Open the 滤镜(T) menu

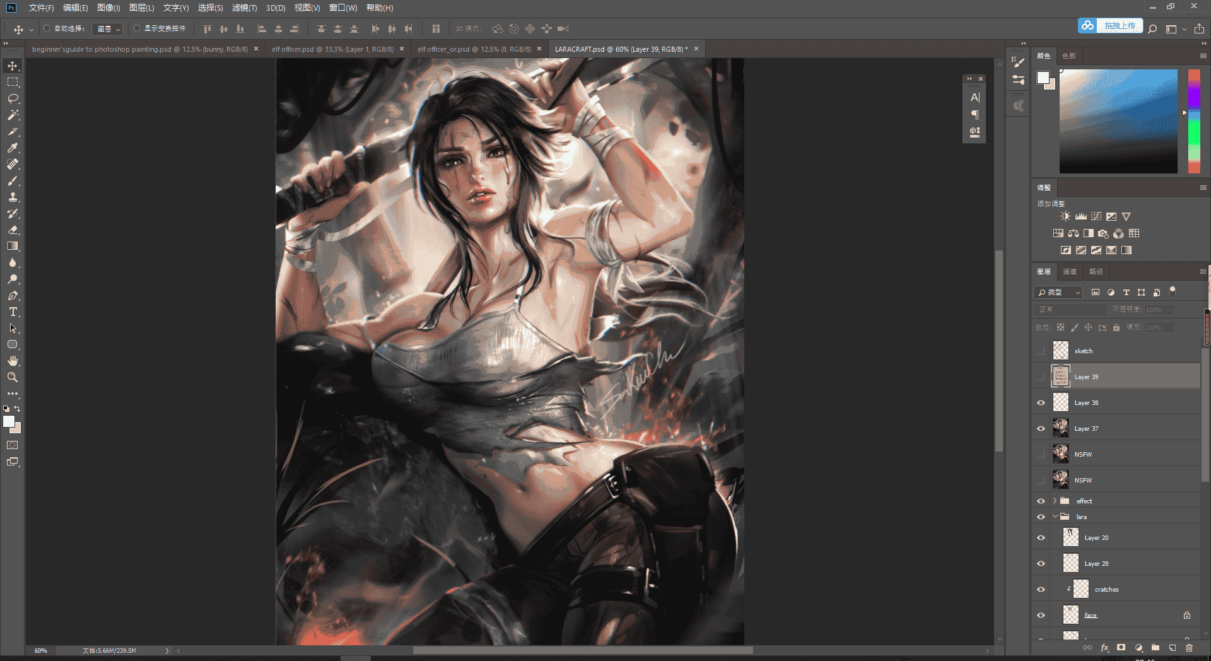point(244,8)
